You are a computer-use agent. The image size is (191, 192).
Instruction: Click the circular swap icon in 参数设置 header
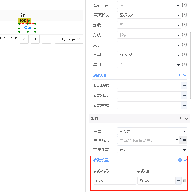[180, 160]
